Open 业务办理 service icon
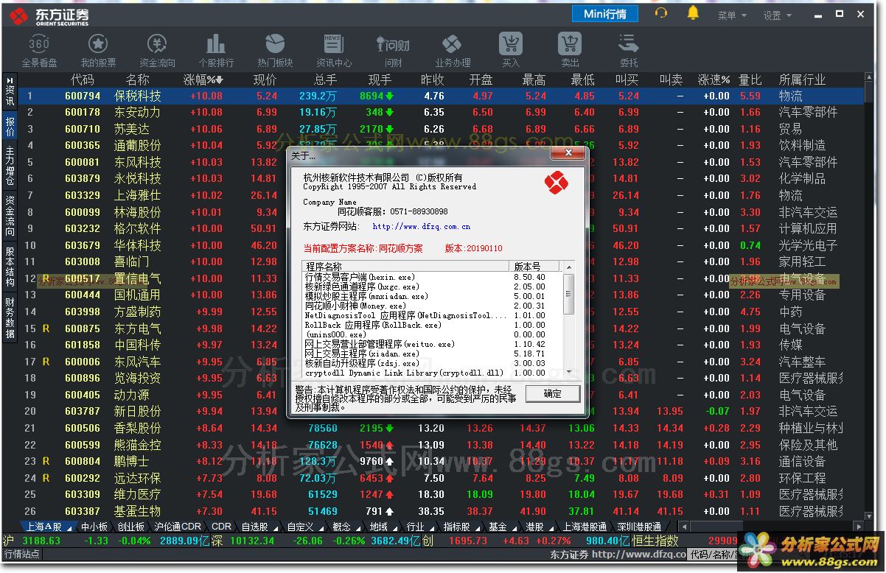886x573 pixels. click(452, 43)
